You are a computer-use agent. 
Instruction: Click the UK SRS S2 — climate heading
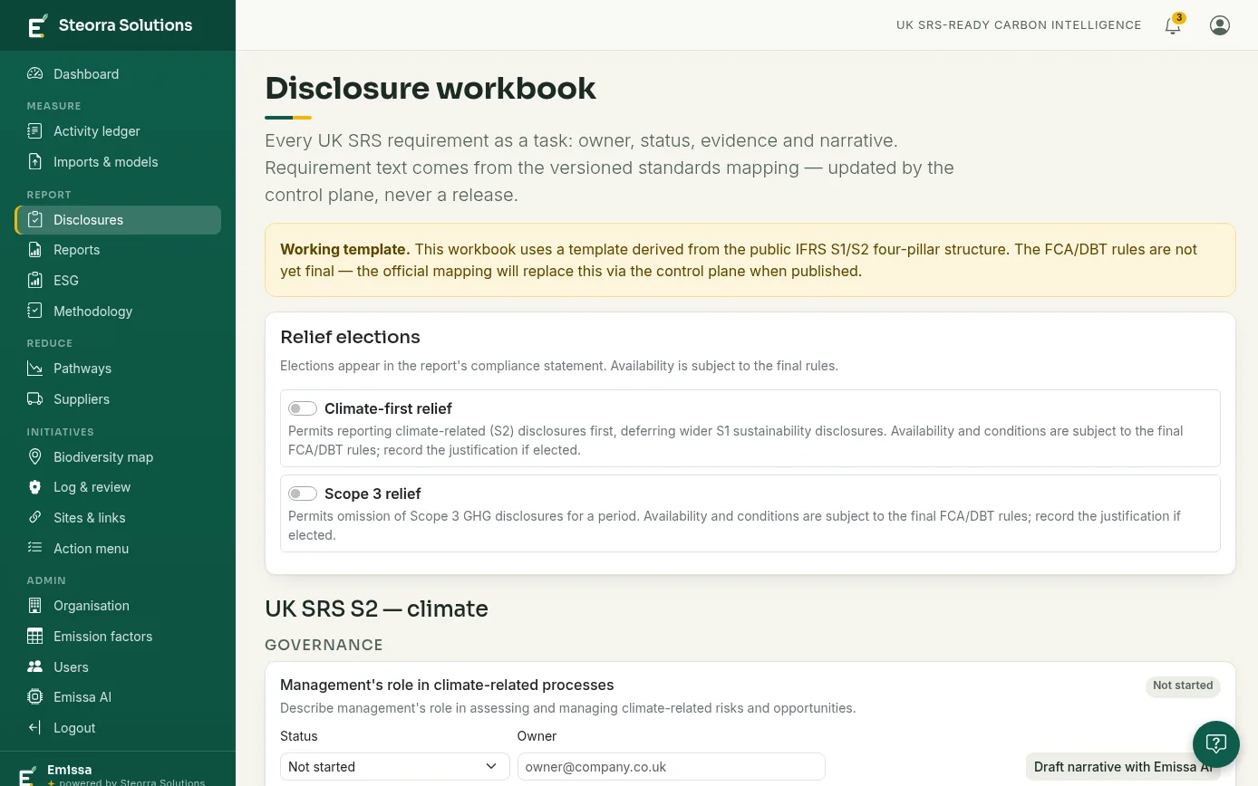(x=376, y=609)
